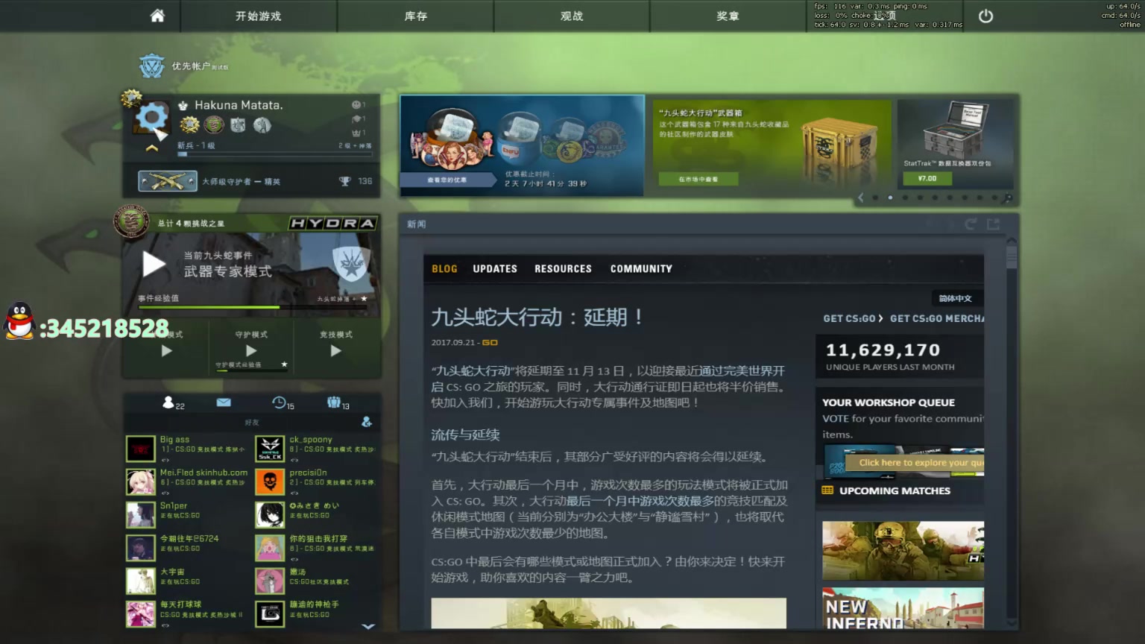1145x644 pixels.
Task: Go to the Home screen icon
Action: [157, 16]
